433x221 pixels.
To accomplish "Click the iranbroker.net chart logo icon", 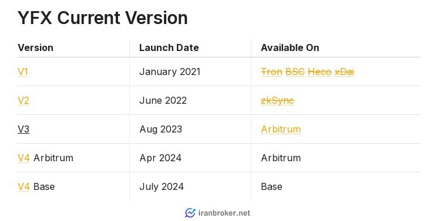I will tap(190, 213).
